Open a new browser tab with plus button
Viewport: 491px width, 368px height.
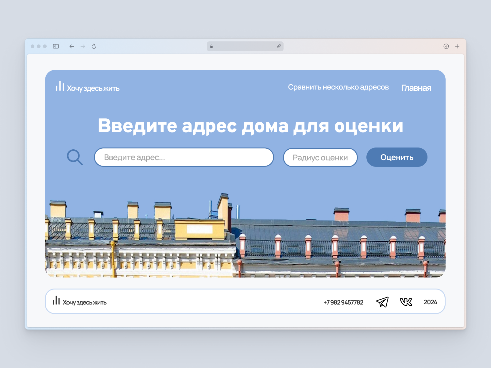point(457,46)
